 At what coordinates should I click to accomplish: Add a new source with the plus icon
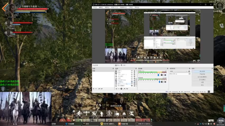pos(116,89)
